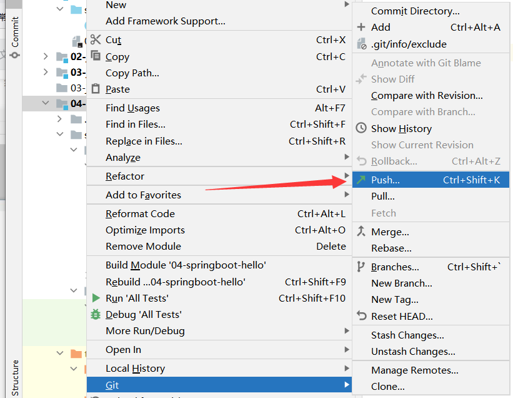513x398 pixels.
Task: Select Rebuild ...04-springboot-hello'
Action: click(219, 282)
